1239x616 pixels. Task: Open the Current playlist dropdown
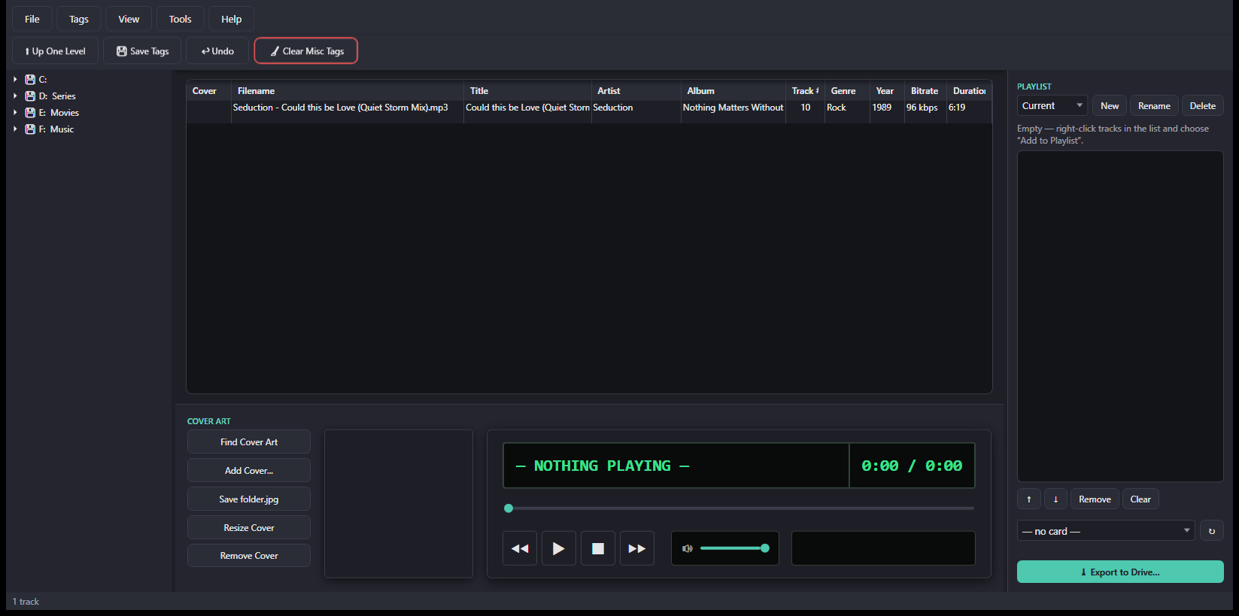coord(1052,106)
